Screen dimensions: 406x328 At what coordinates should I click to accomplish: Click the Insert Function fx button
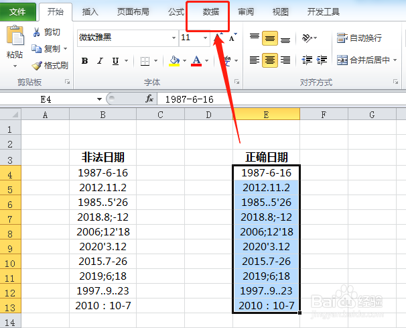tap(149, 99)
